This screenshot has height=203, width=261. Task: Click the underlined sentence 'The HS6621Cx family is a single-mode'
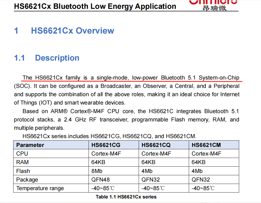[x=131, y=78]
